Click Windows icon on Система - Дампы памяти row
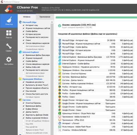Screen dimensions: 137x135 [x=60, y=80]
